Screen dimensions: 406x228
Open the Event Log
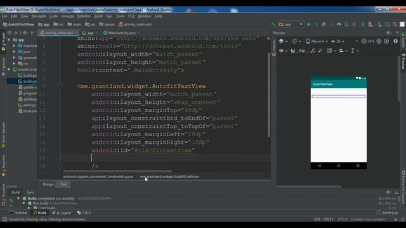387,213
